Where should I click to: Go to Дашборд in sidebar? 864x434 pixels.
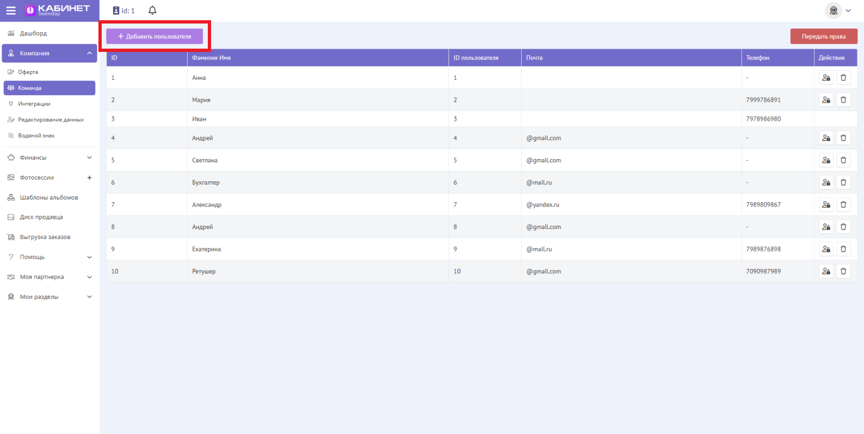pos(33,33)
